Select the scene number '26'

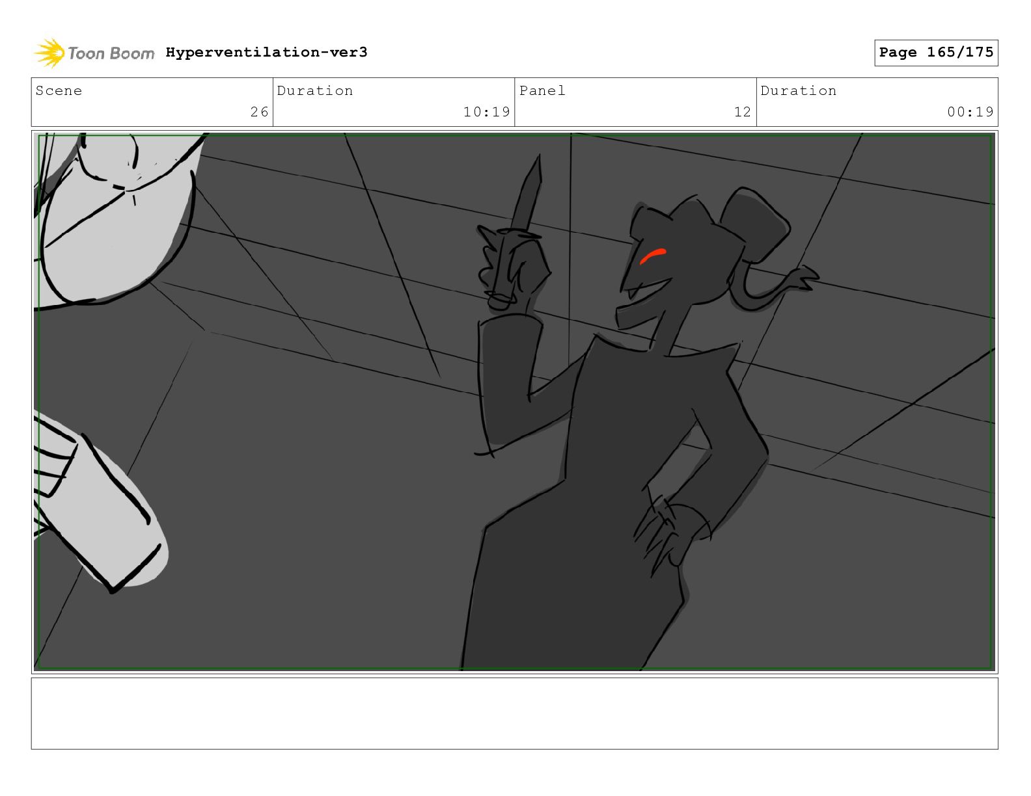pos(259,112)
